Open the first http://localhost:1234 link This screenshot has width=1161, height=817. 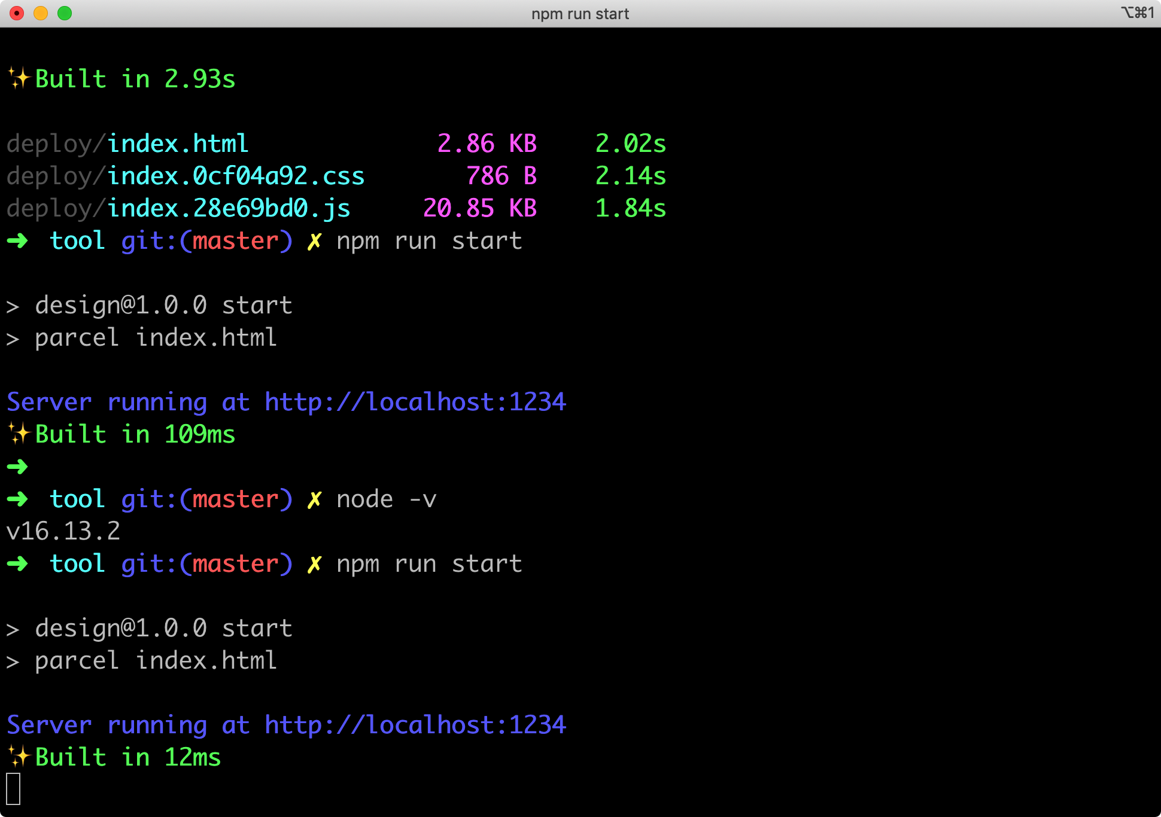click(x=415, y=401)
